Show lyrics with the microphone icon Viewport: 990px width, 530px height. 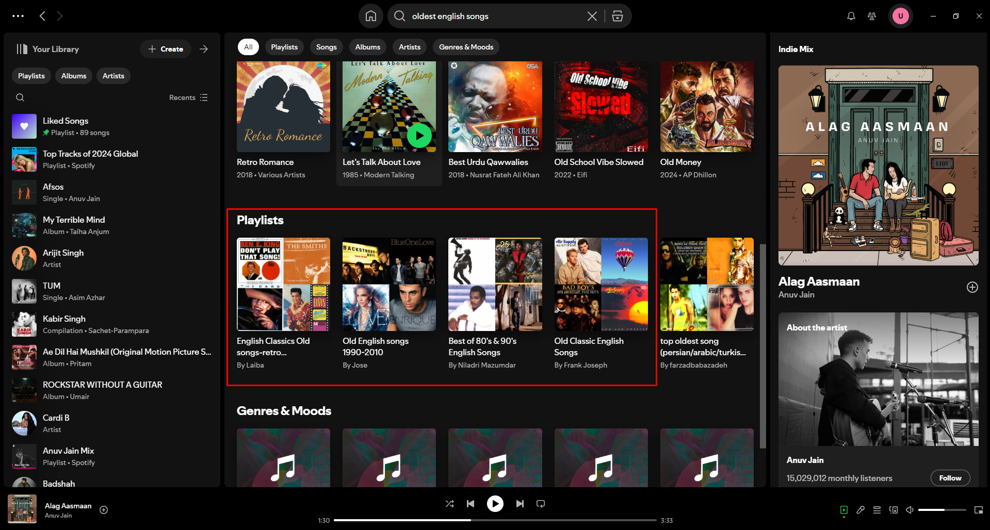[x=860, y=509]
